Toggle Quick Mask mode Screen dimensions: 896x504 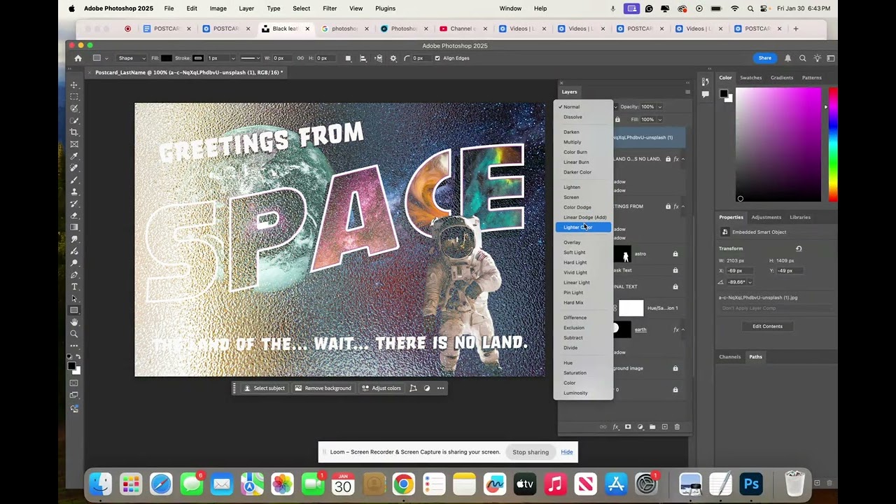74,383
